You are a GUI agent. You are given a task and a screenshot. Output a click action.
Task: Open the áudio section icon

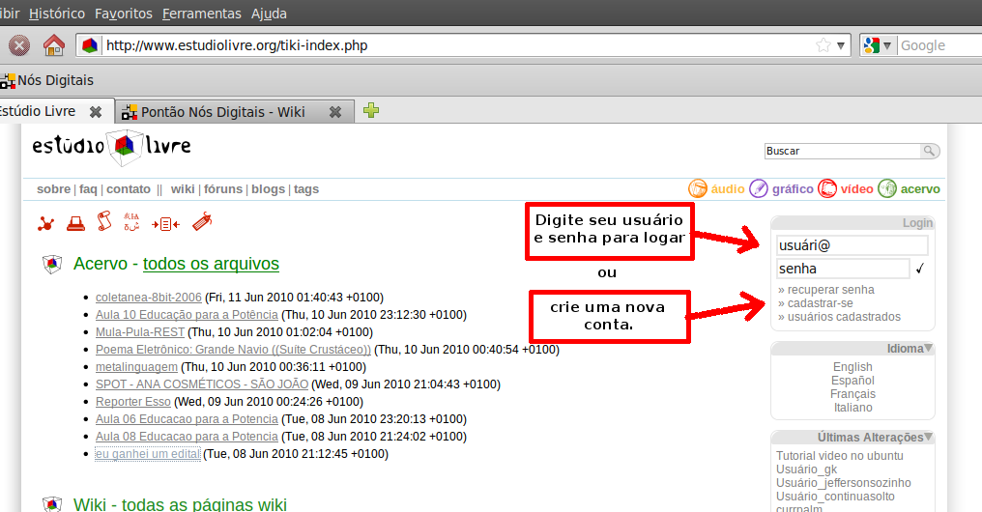698,189
